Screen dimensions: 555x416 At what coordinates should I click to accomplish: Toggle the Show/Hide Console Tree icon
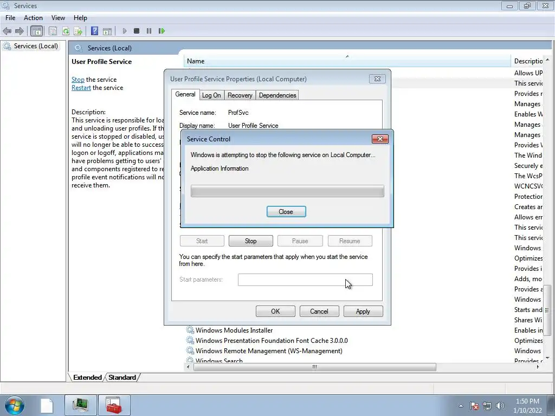coord(36,31)
